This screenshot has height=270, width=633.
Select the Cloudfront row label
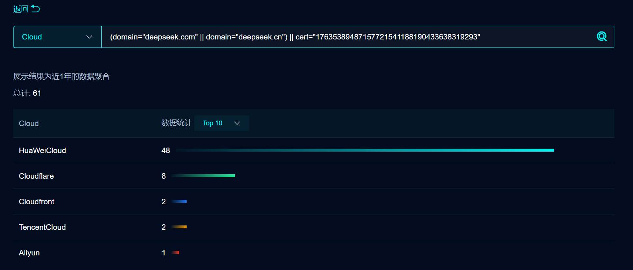tap(37, 202)
